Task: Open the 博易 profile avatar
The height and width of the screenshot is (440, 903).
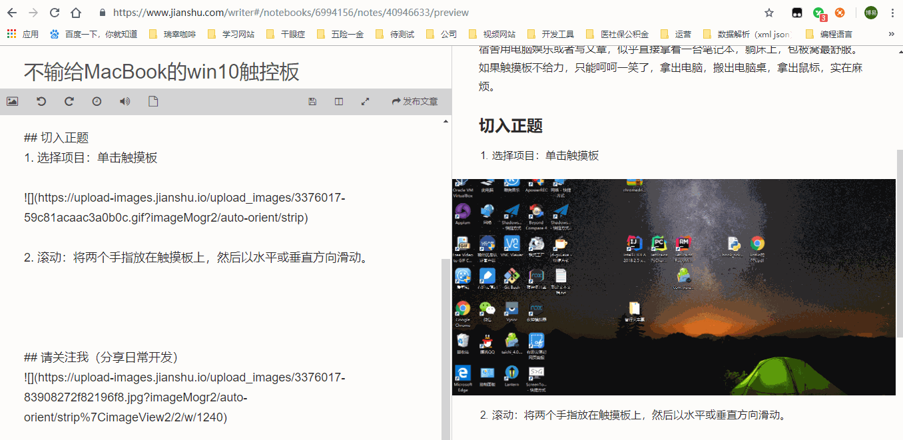Action: coord(871,13)
